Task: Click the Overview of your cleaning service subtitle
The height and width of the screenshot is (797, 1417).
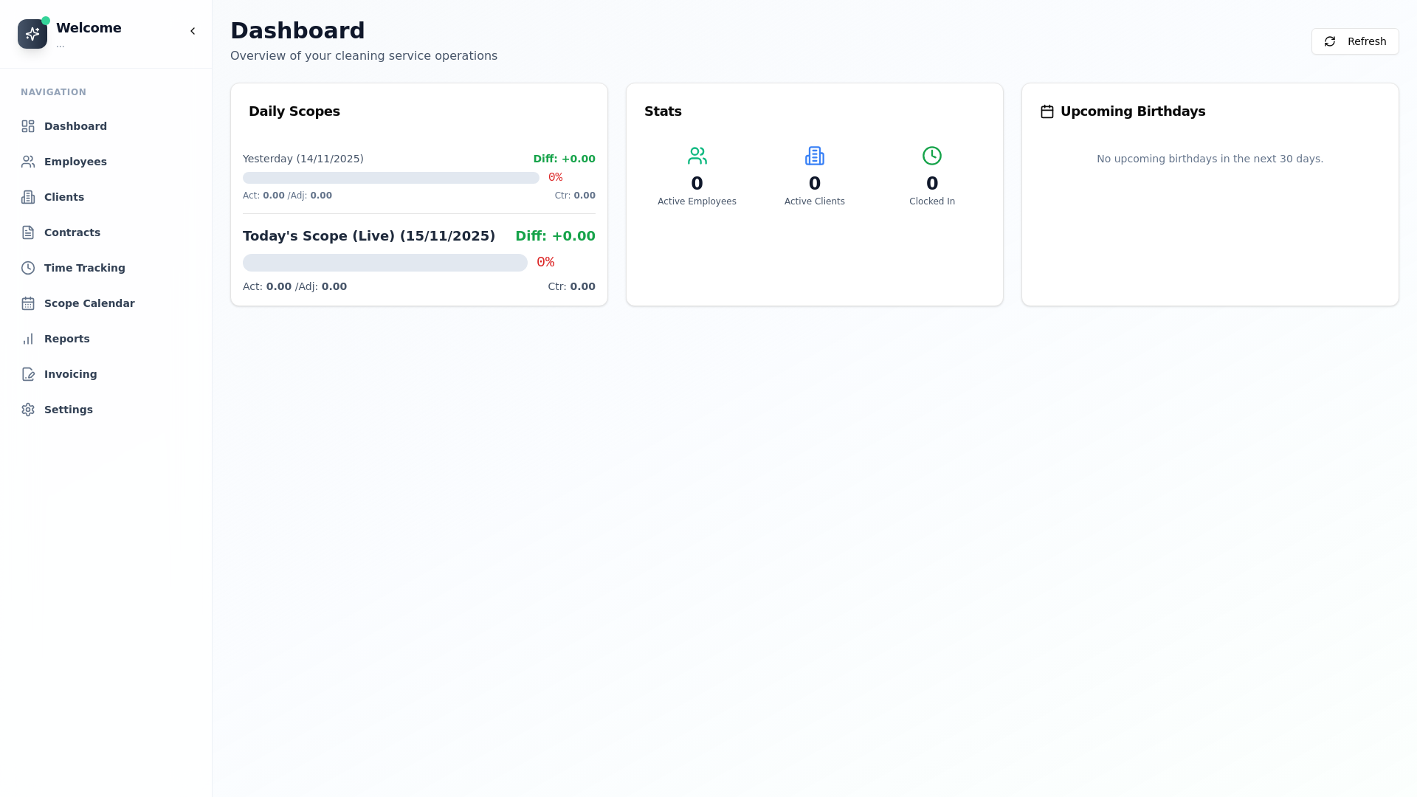Action: (364, 56)
